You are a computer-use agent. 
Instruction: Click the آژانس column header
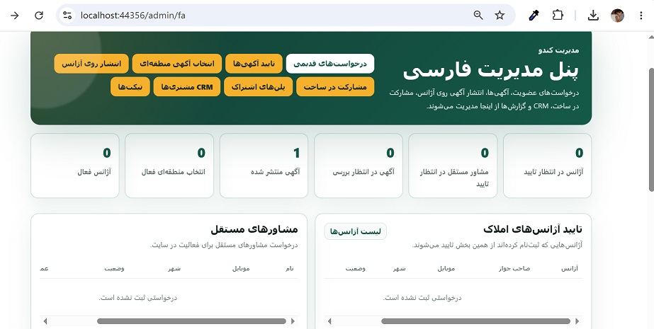[570, 269]
